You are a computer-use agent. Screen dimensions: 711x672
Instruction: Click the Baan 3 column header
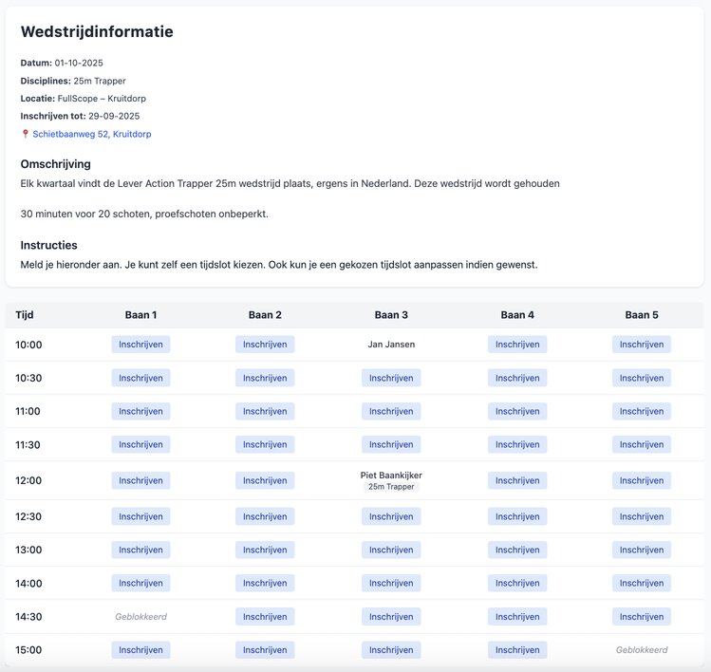pyautogui.click(x=391, y=315)
